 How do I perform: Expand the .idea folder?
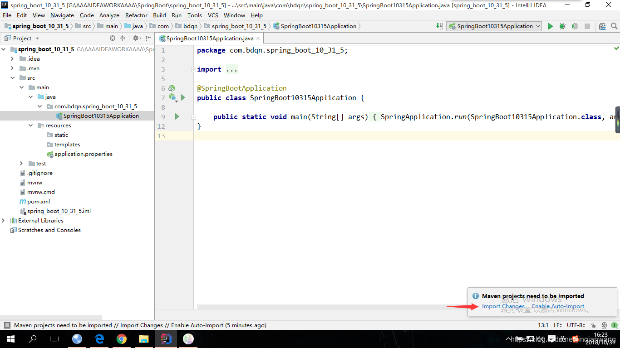12,59
